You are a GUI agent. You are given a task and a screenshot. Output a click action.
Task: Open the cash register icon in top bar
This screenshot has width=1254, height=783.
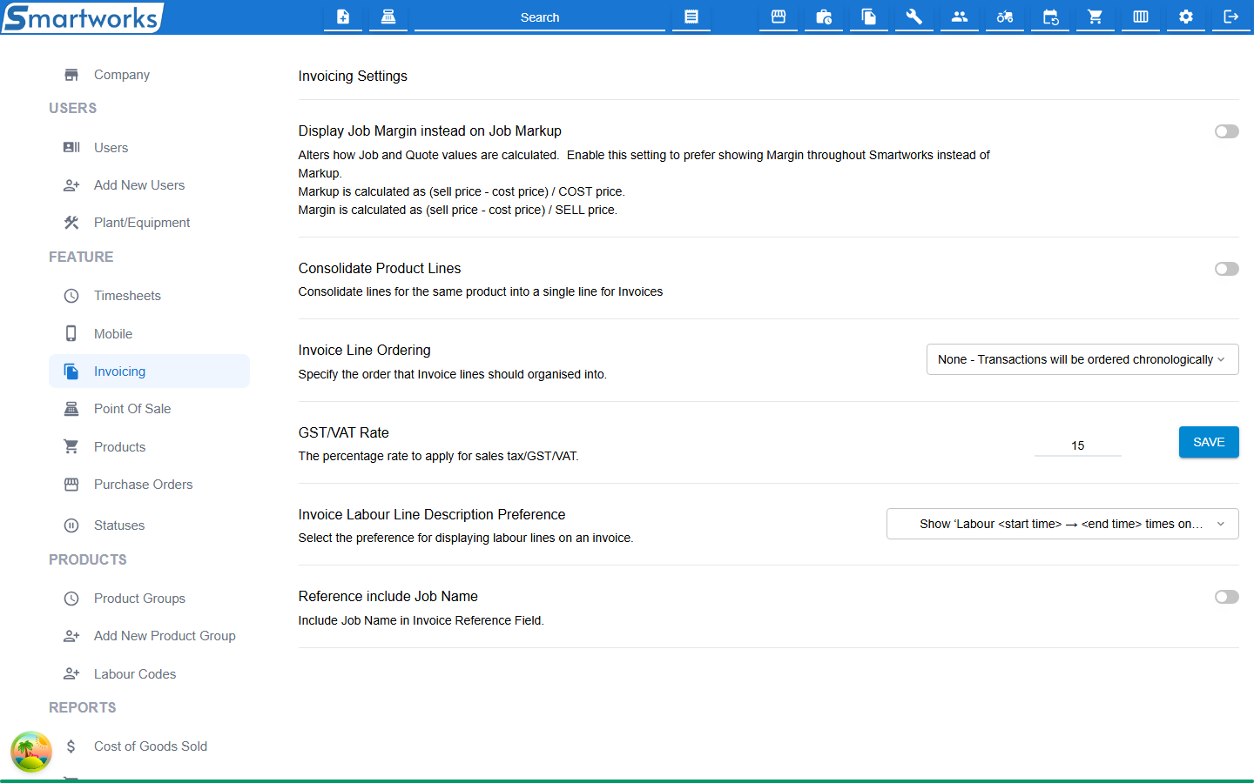tap(388, 17)
